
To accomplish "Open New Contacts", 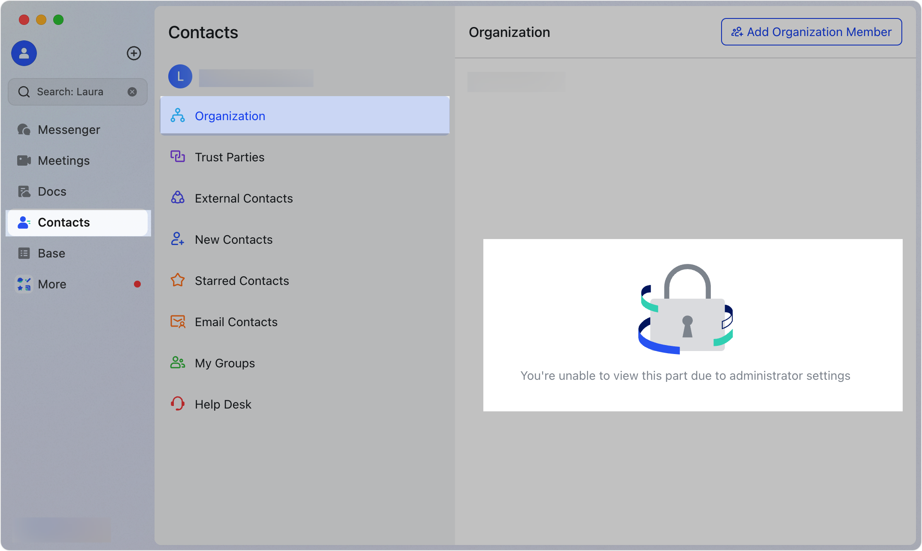I will click(234, 239).
